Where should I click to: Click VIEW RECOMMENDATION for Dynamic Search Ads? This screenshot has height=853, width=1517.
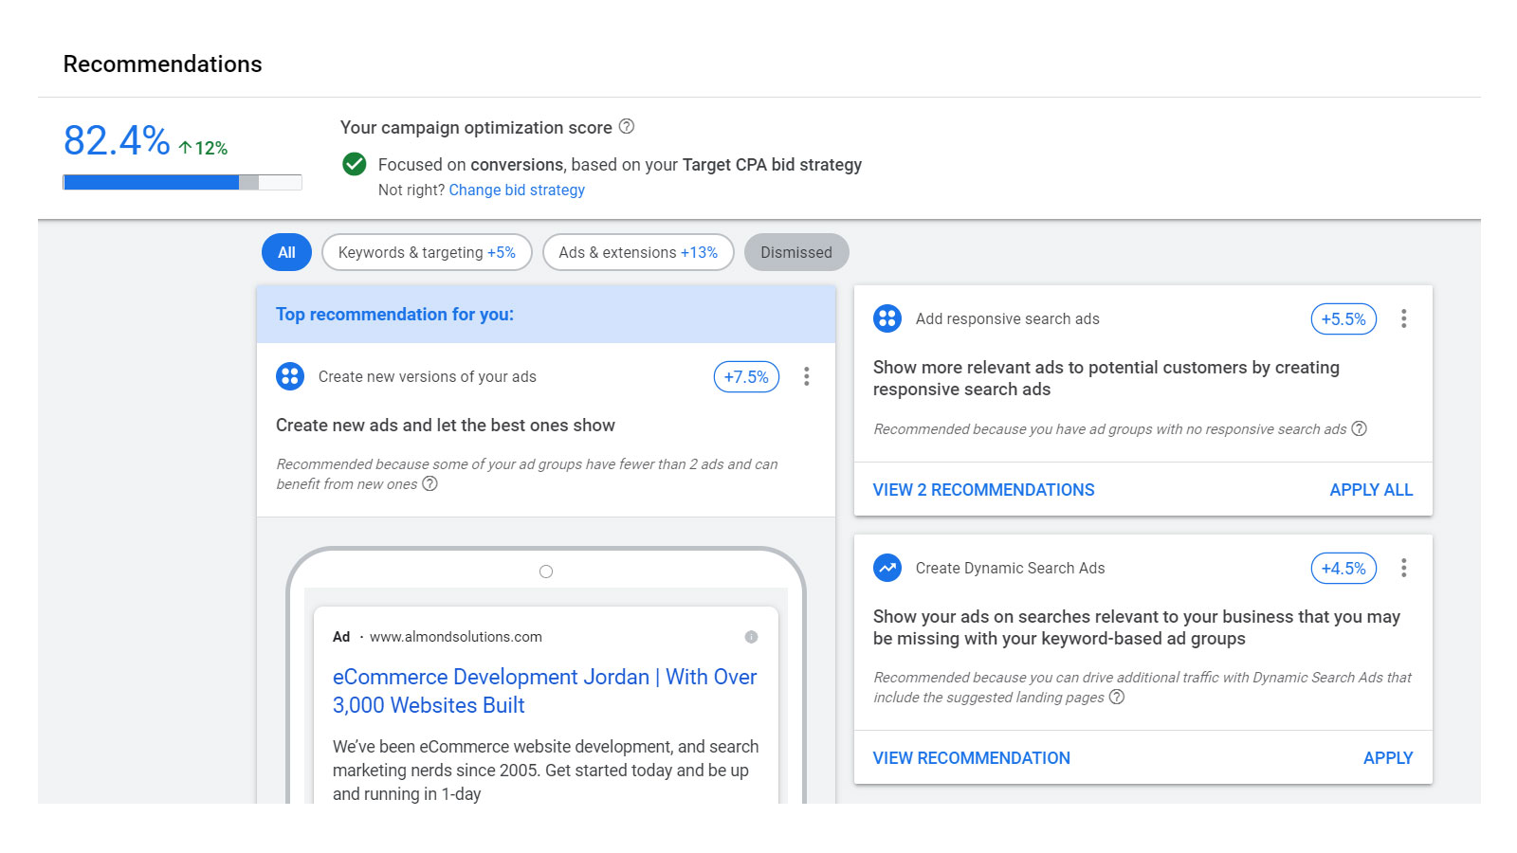pyautogui.click(x=971, y=758)
